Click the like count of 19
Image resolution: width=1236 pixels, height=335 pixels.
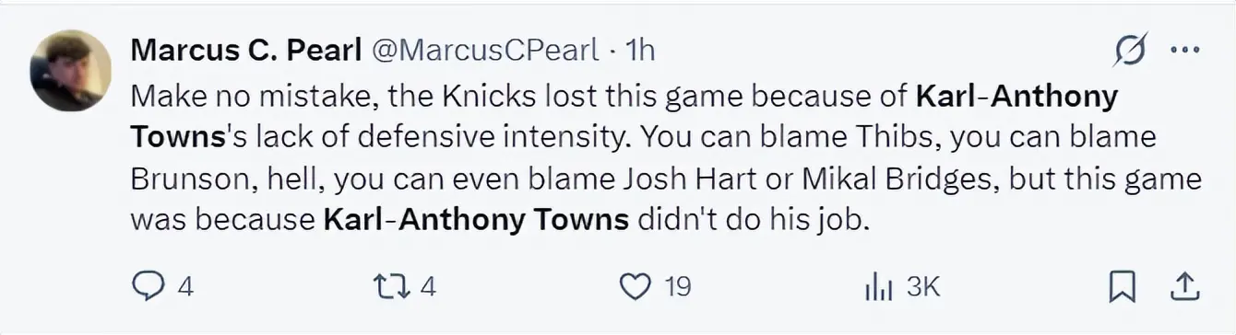pos(677,288)
